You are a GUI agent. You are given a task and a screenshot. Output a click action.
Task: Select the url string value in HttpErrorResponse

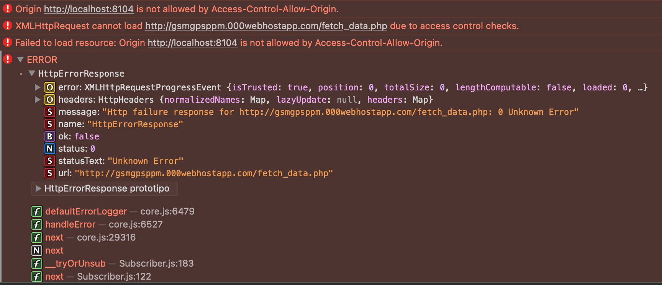(205, 173)
